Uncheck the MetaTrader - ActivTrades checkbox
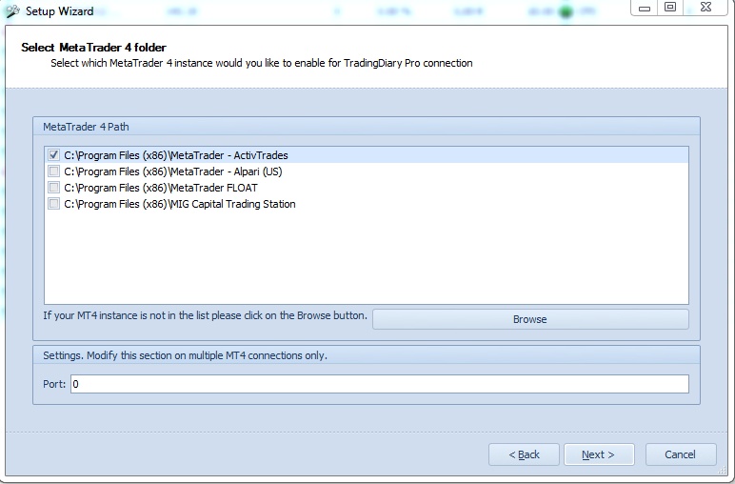The height and width of the screenshot is (484, 735). click(x=54, y=154)
